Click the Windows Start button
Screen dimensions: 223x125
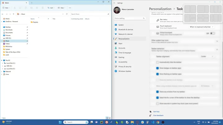(x=60, y=122)
